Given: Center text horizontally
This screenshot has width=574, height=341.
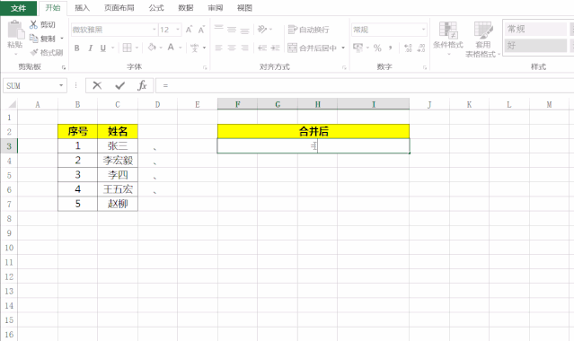Looking at the screenshot, I should point(232,48).
